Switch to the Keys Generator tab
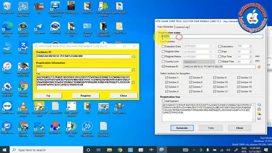This screenshot has width=272, height=153. pos(165,27)
